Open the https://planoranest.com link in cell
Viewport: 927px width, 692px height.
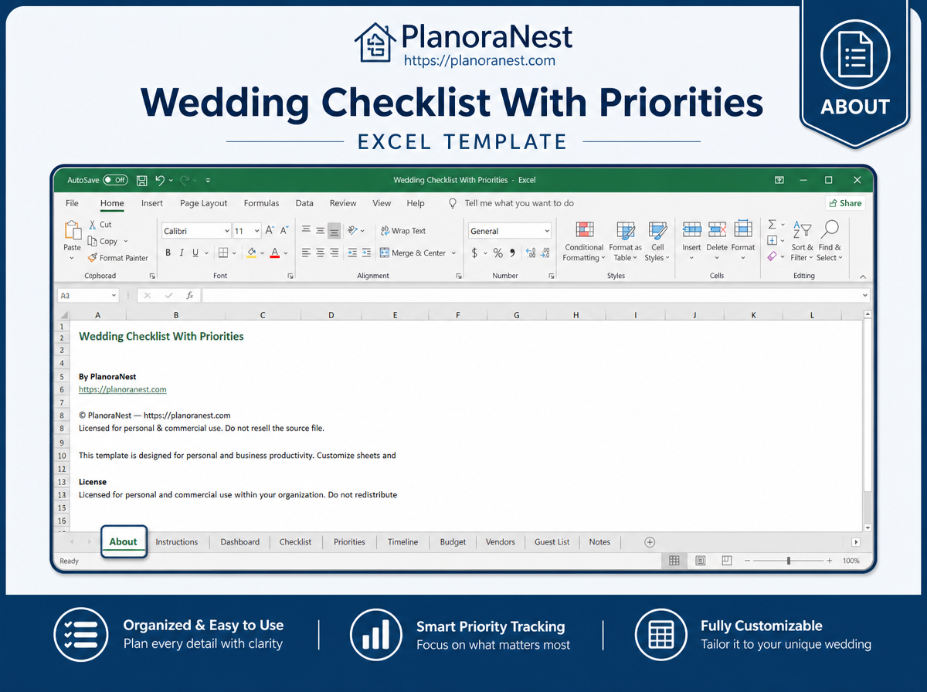123,390
